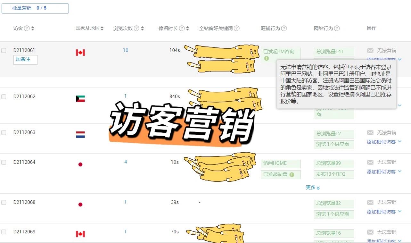
Task: Click the 访问HOME tag in row D2112064
Action: coord(281,164)
